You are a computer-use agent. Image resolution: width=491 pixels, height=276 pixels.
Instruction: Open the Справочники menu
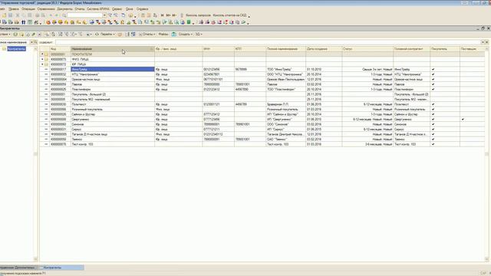[x=46, y=9]
